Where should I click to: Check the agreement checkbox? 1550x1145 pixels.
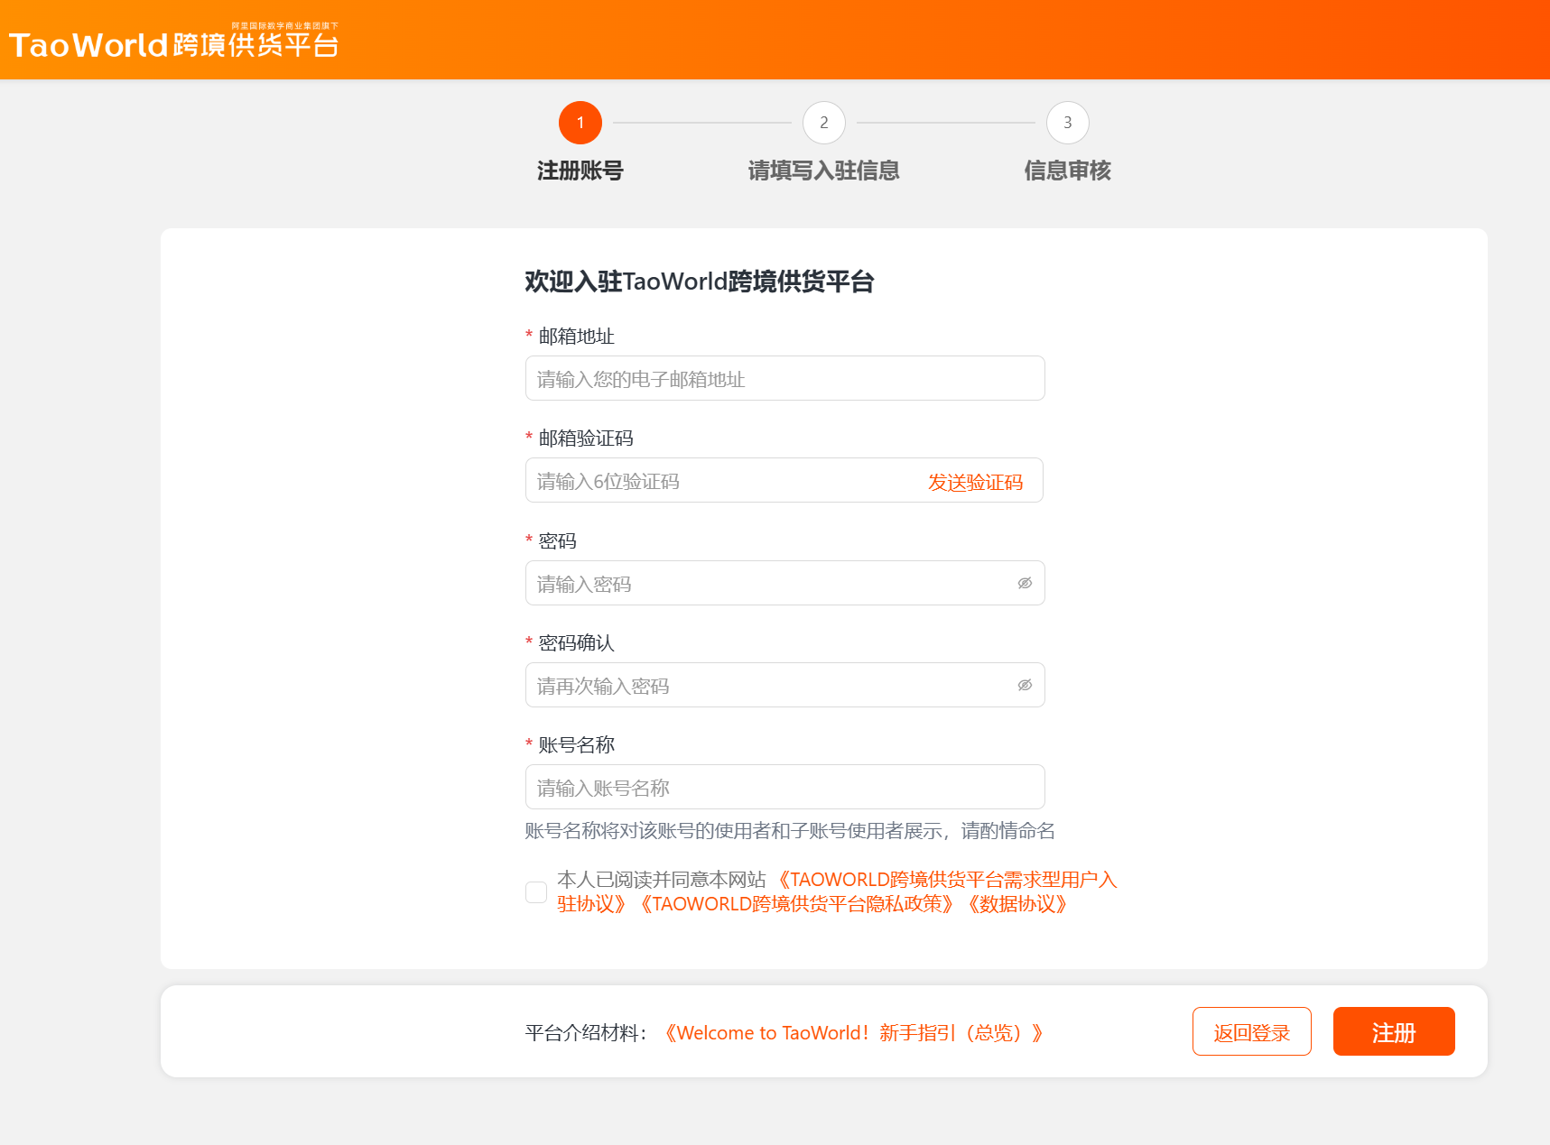click(x=536, y=892)
